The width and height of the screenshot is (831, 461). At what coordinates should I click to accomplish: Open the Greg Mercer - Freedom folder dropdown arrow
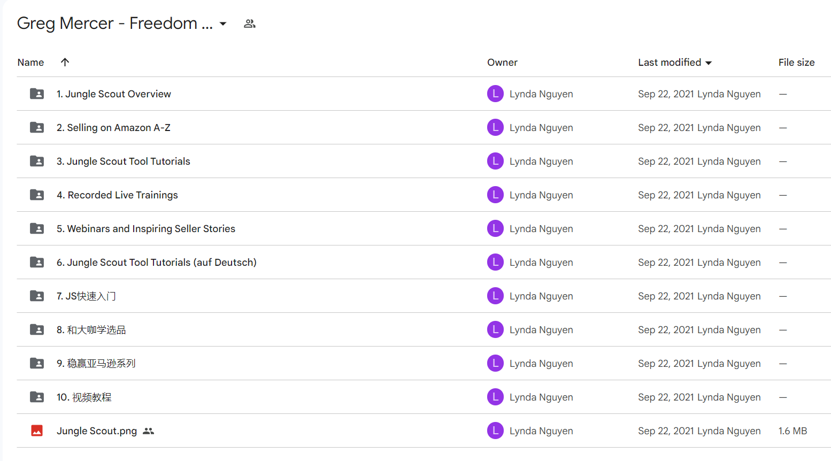(223, 24)
